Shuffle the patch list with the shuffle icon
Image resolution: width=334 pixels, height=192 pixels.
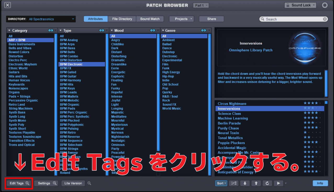[x=233, y=183]
